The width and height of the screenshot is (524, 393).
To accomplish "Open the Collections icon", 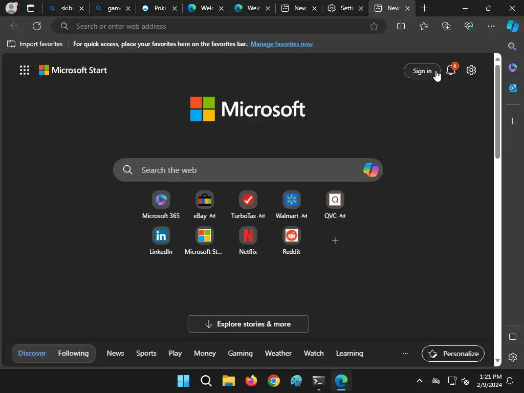I will [x=446, y=26].
